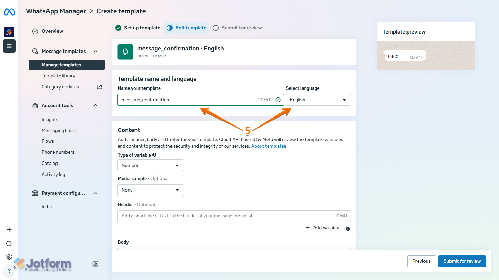
Task: Open Catalog in sidebar
Action: [50, 163]
